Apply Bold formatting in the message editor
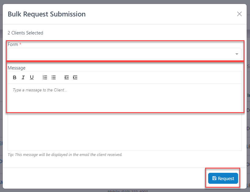The height and width of the screenshot is (192, 250). 14,77
